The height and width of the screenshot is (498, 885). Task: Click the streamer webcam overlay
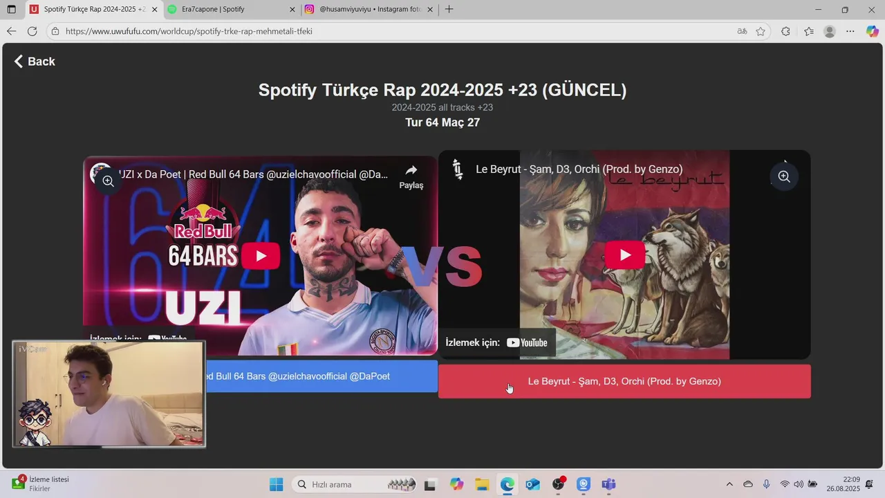[109, 394]
